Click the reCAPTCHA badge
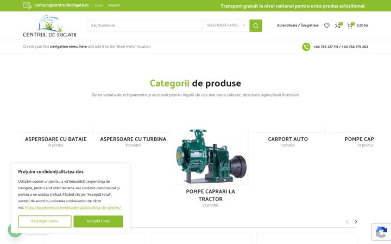 (x=381, y=233)
